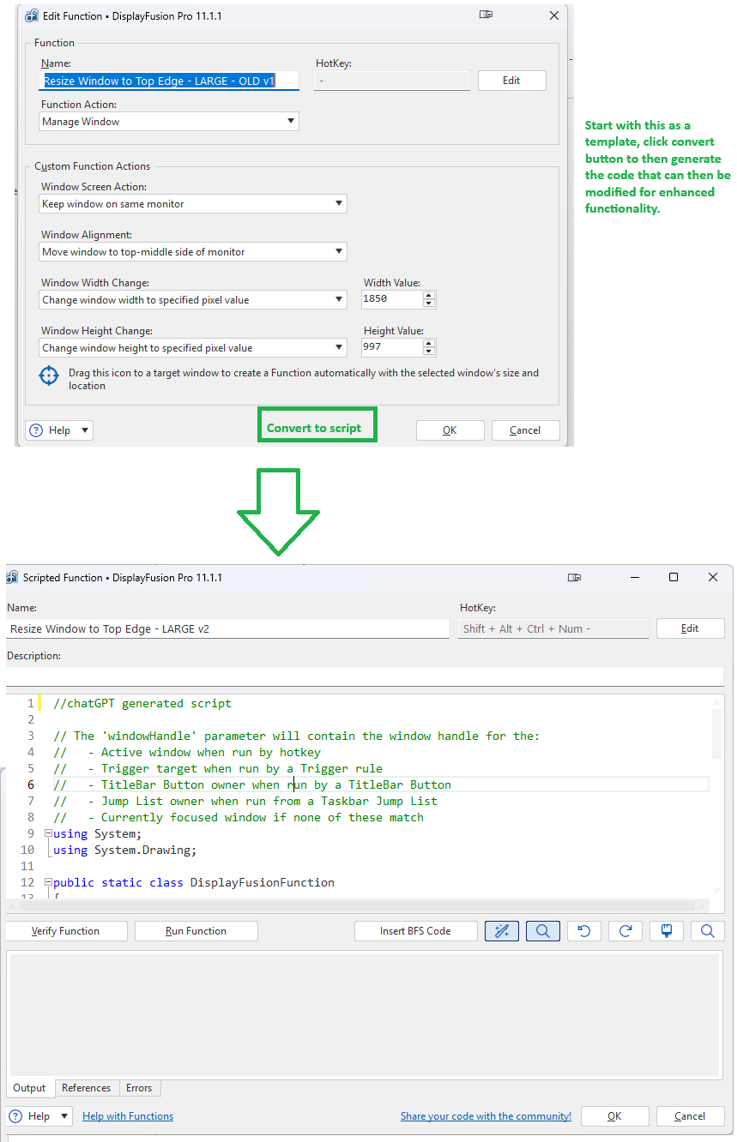The height and width of the screenshot is (1142, 737).
Task: Click the redo arrow icon in script editor
Action: tap(625, 931)
